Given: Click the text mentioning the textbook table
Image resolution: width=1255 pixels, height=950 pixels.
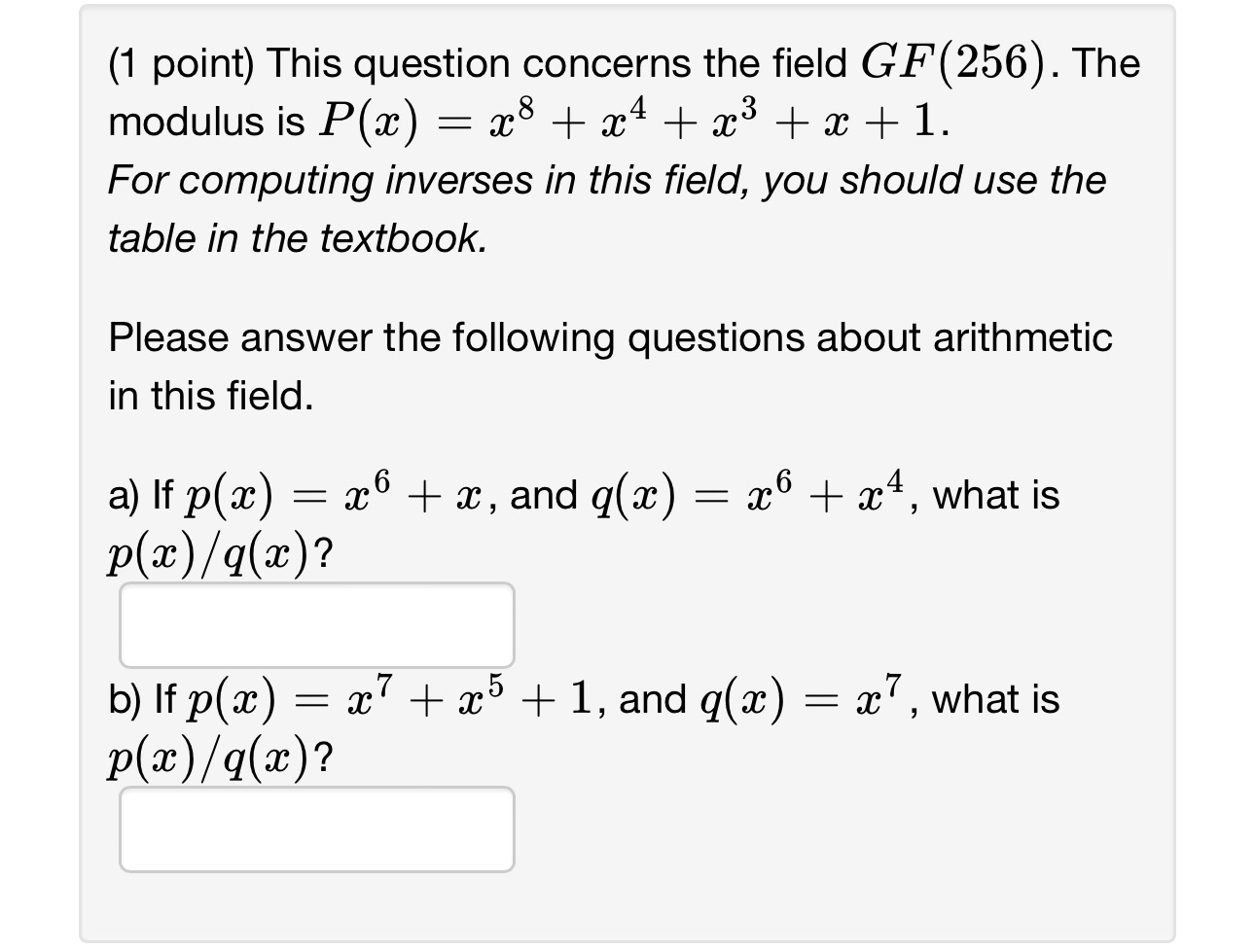Looking at the screenshot, I should pos(297,237).
